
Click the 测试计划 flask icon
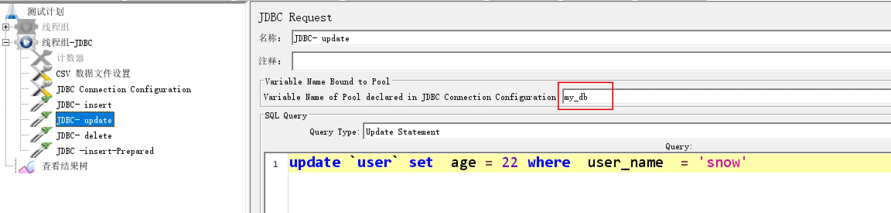12,11
